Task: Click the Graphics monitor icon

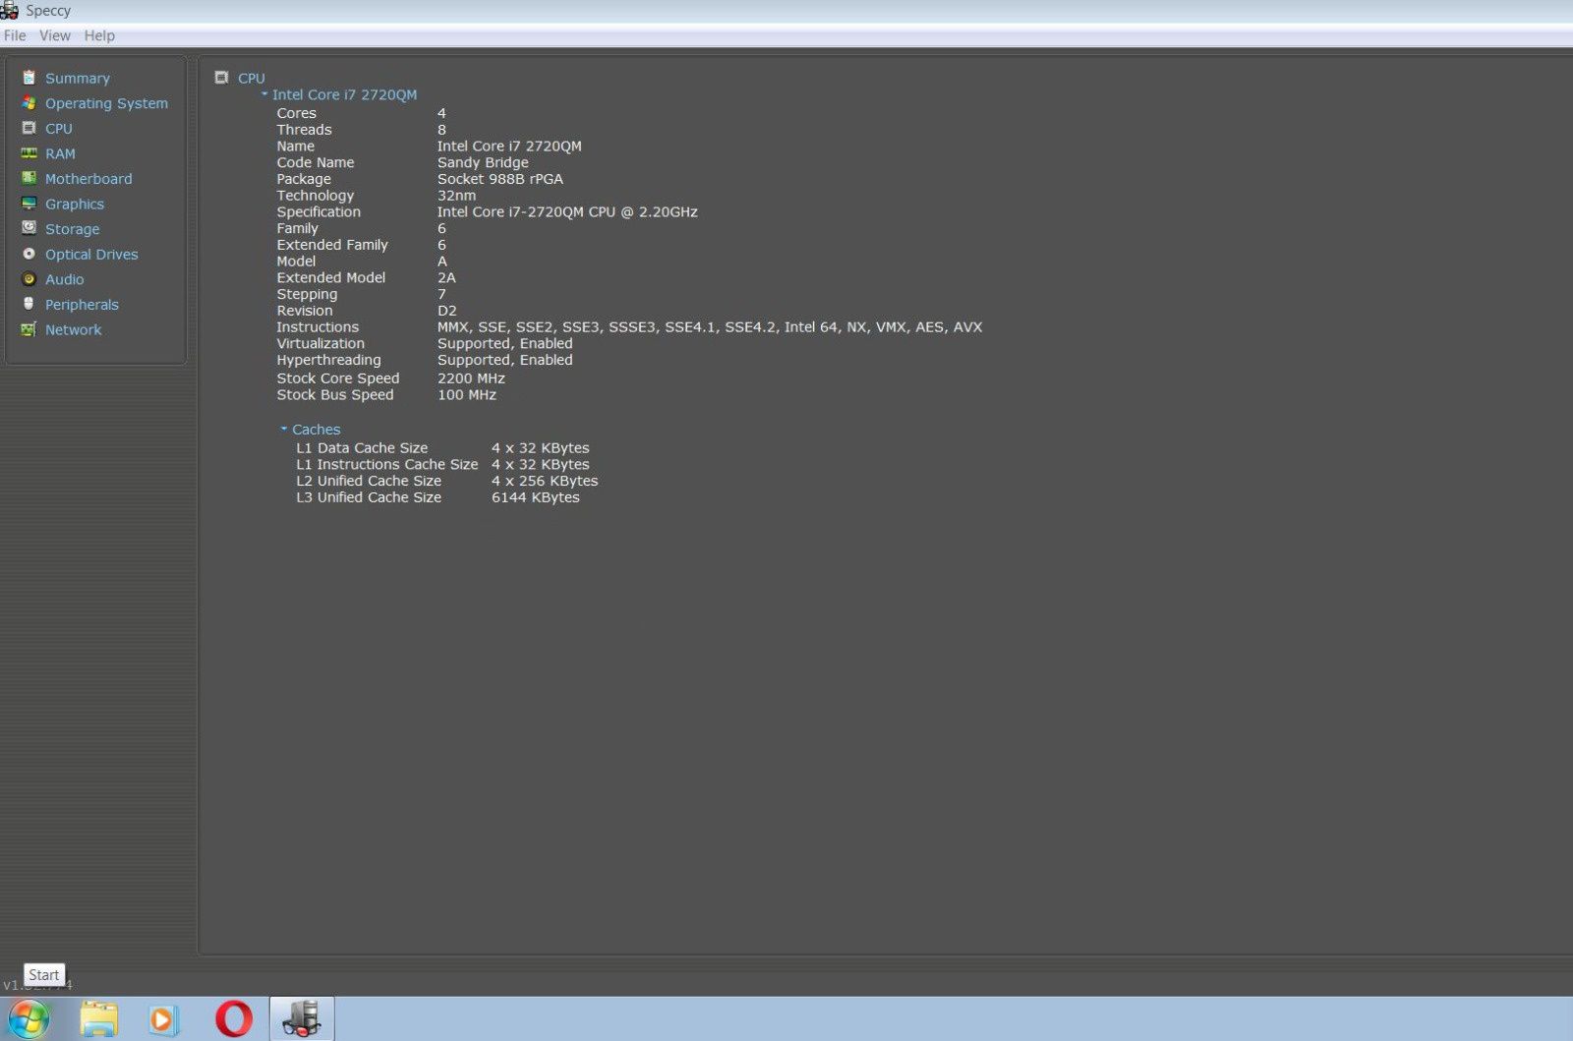Action: point(29,203)
